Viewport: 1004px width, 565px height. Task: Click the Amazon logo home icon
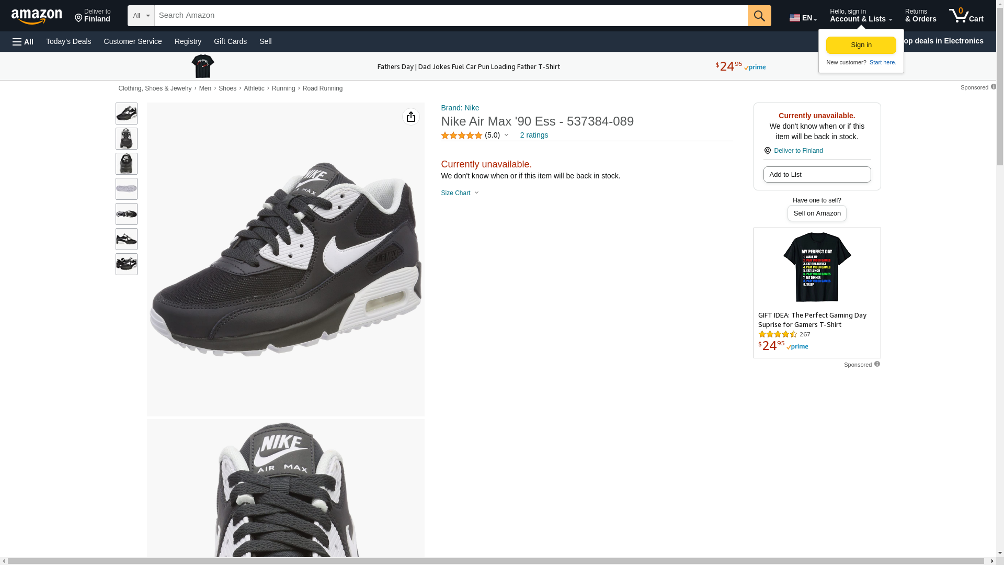coord(37,16)
